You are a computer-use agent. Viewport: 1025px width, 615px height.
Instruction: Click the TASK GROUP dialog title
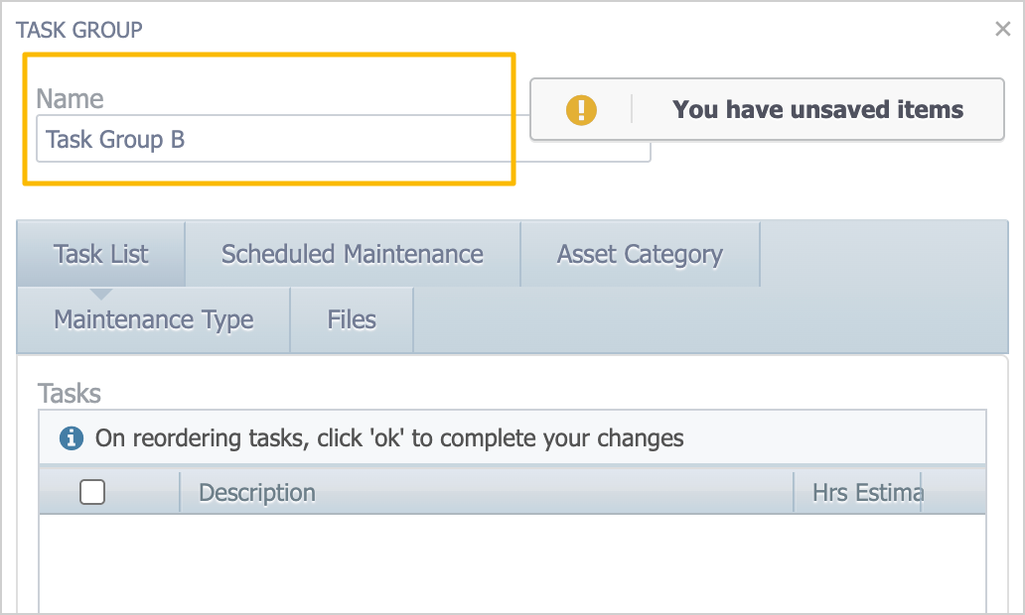pyautogui.click(x=79, y=30)
